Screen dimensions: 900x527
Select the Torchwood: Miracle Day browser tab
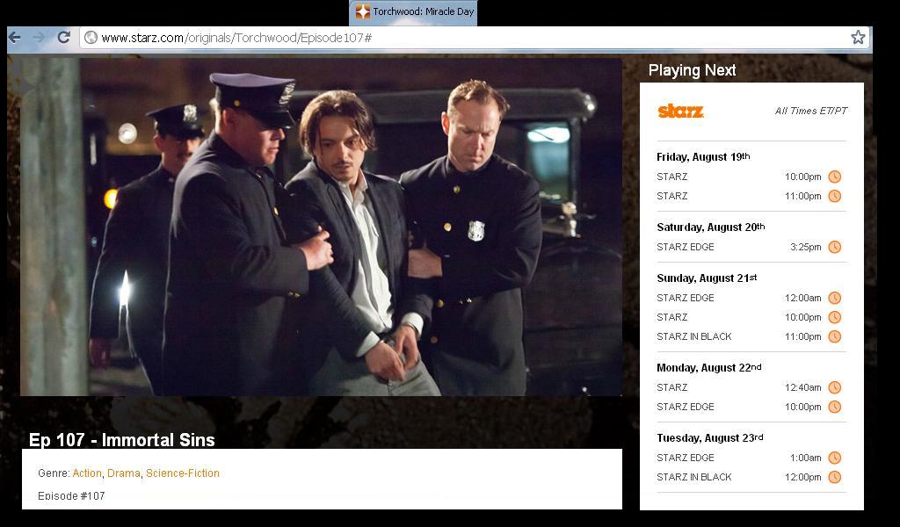click(414, 12)
